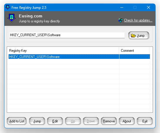Click the Registry Key column header
160x133 pixels.
click(x=63, y=51)
